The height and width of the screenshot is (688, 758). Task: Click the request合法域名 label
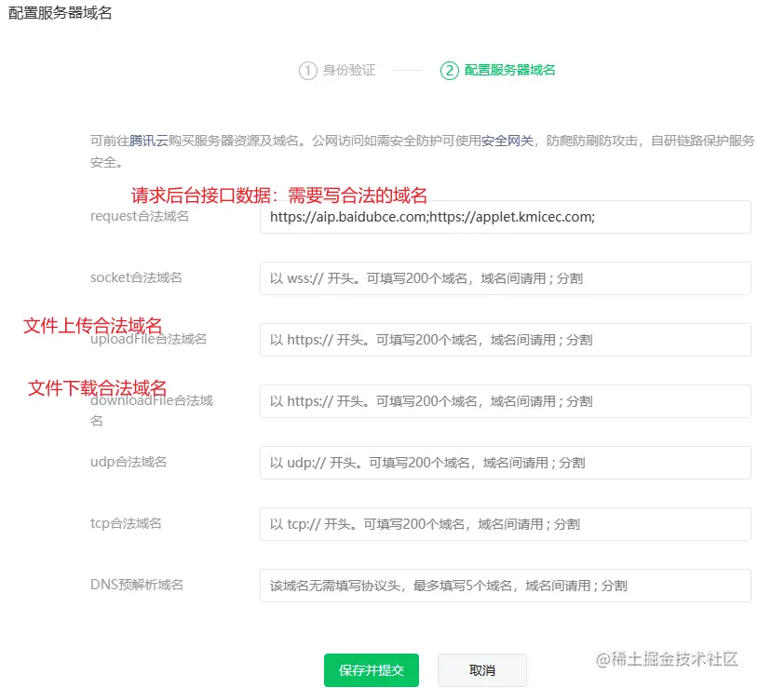(140, 216)
